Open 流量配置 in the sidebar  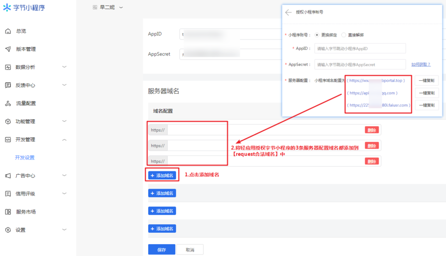click(x=26, y=103)
